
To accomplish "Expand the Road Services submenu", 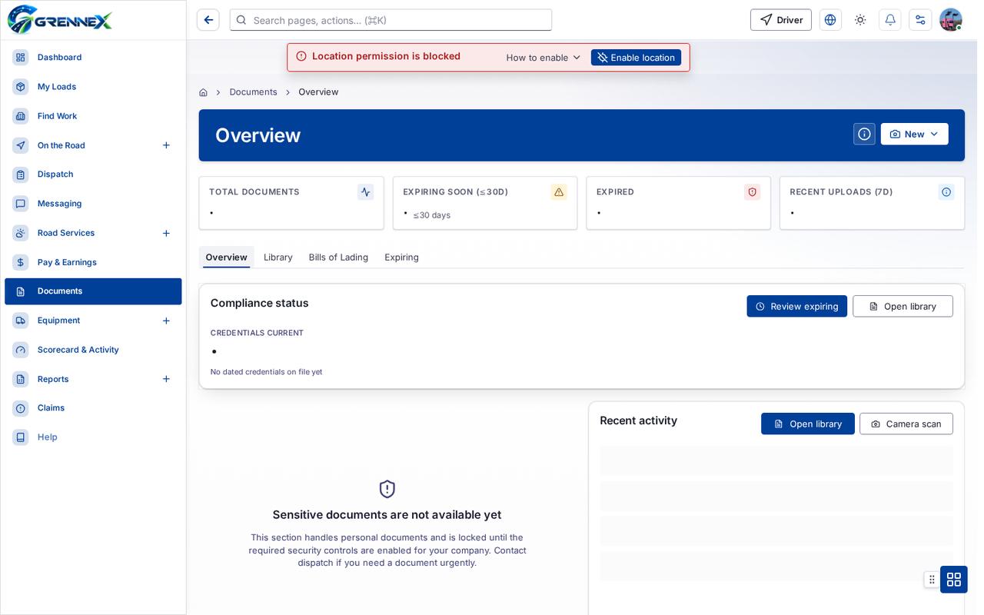I will [x=166, y=233].
